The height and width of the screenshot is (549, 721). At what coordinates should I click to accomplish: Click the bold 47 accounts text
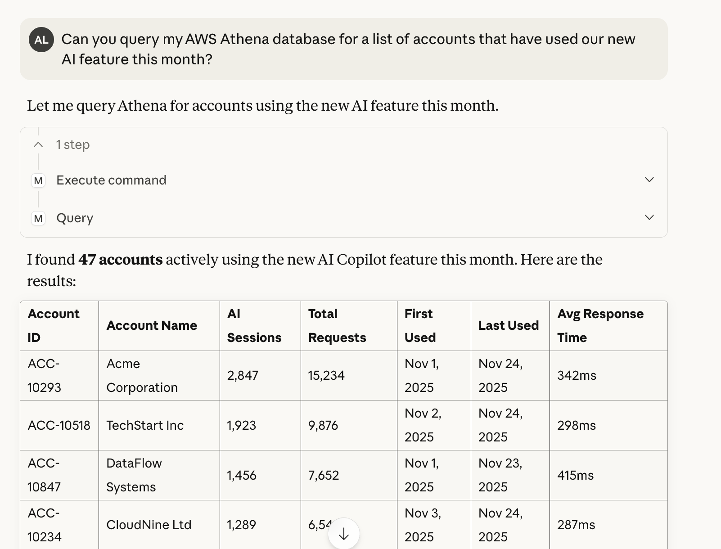point(120,260)
